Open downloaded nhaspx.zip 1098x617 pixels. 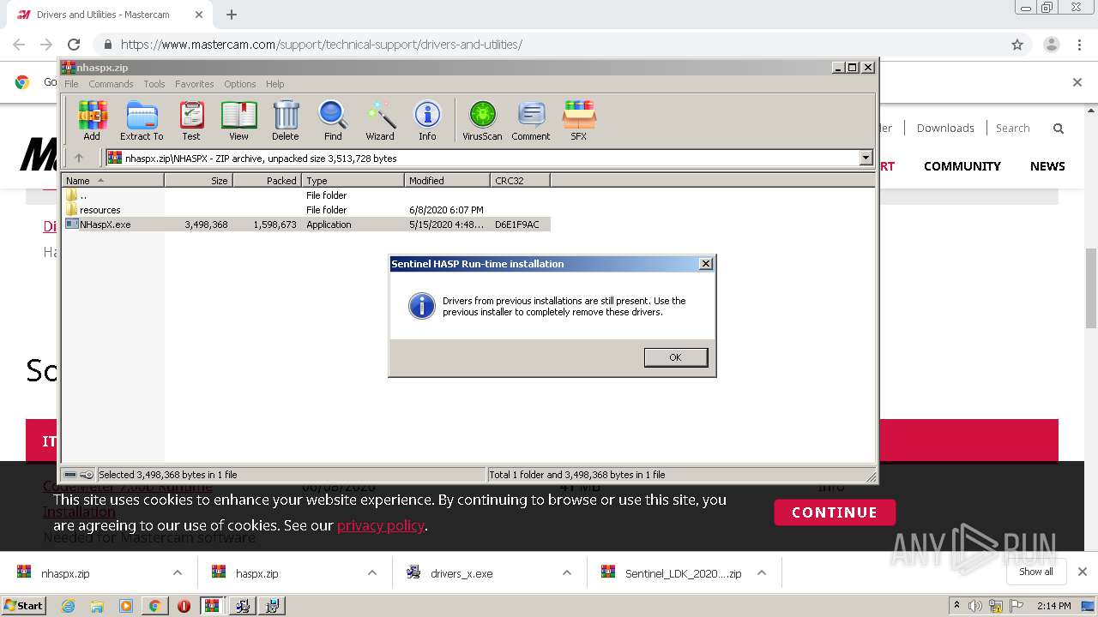[65, 573]
